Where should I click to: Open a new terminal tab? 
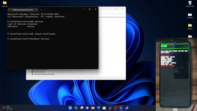[41, 10]
